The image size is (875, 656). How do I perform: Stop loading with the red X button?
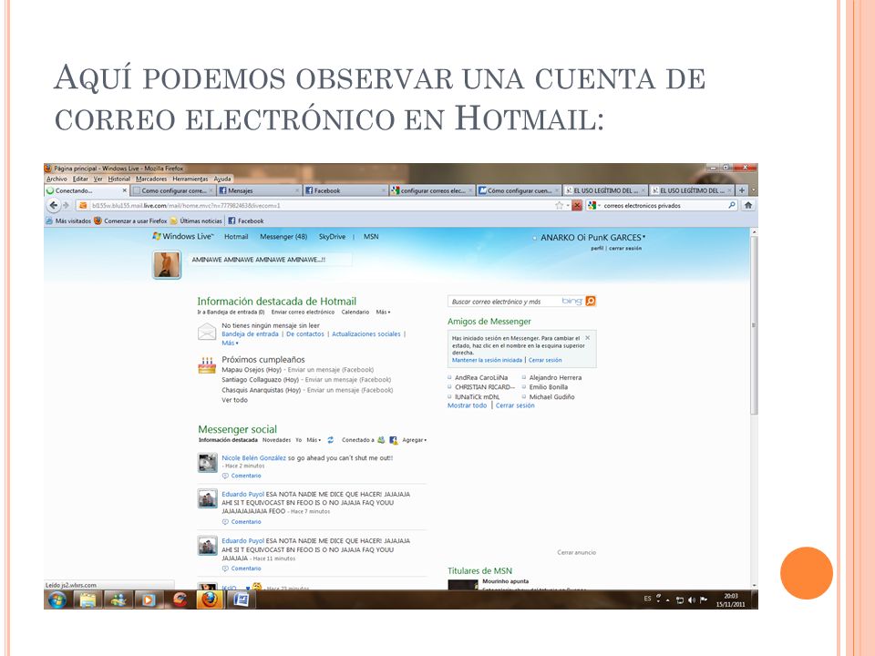tap(577, 205)
